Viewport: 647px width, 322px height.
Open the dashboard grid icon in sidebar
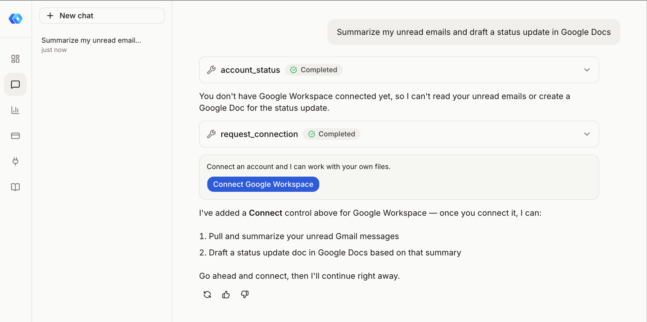(16, 59)
